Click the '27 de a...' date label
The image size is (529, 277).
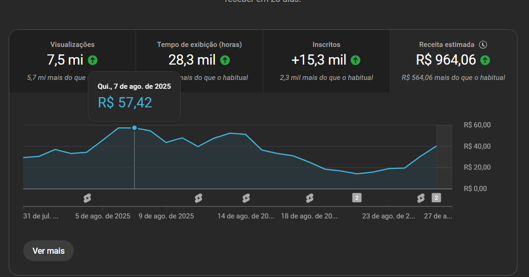click(438, 216)
